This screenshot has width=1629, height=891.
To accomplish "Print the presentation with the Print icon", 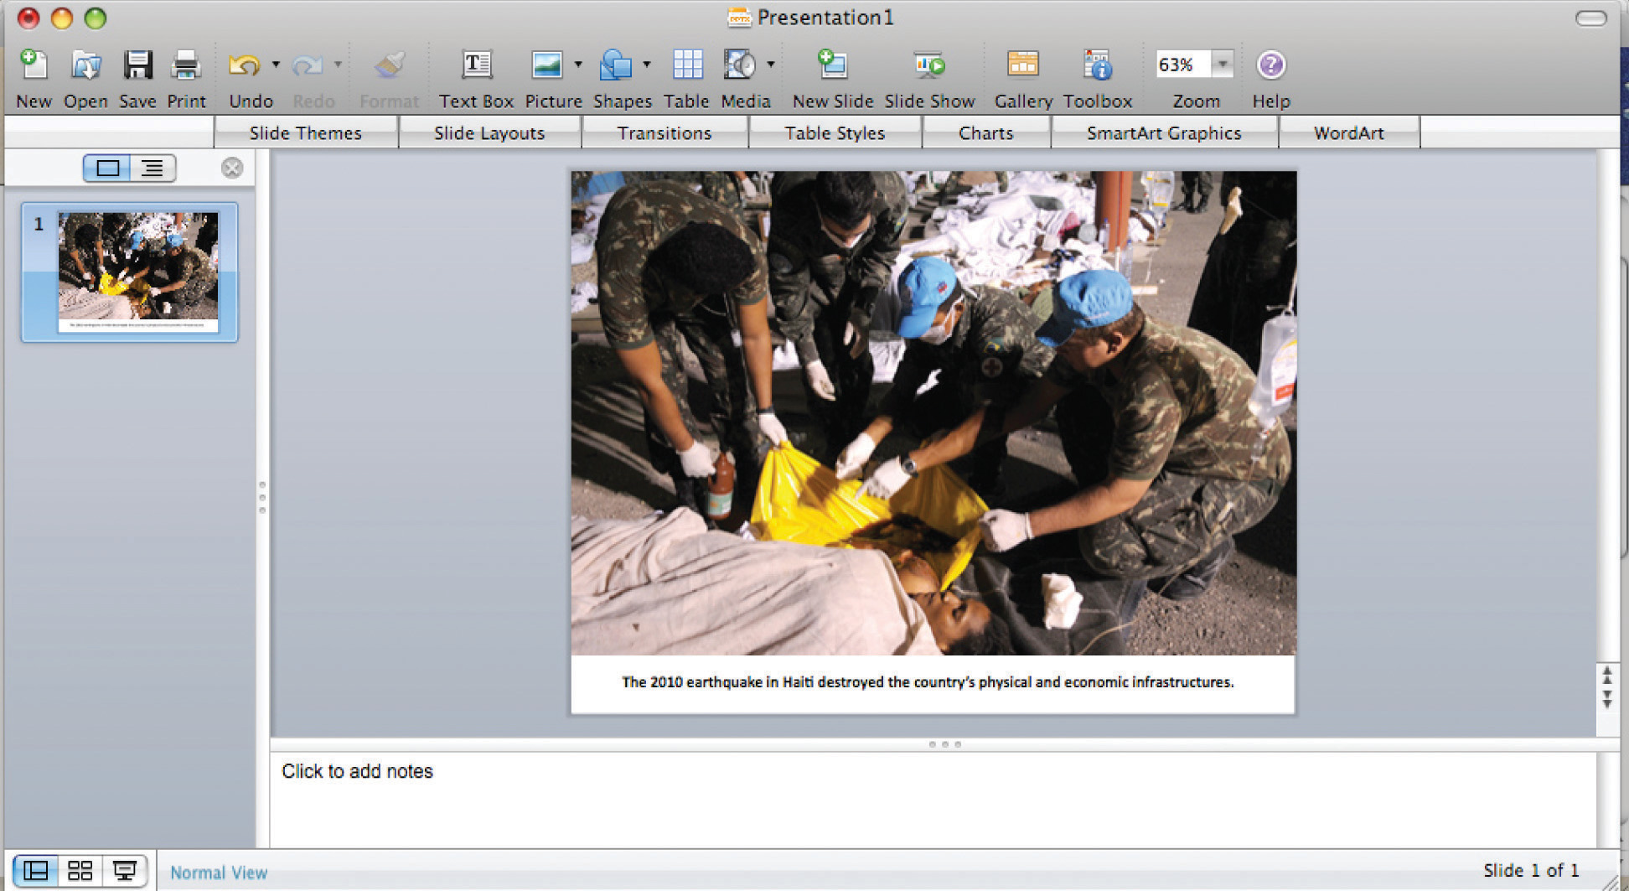I will (x=185, y=66).
